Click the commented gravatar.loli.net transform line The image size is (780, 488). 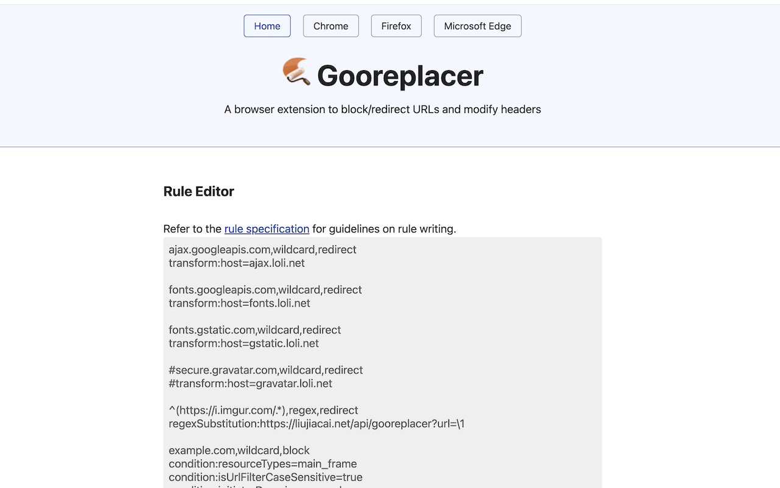[250, 383]
